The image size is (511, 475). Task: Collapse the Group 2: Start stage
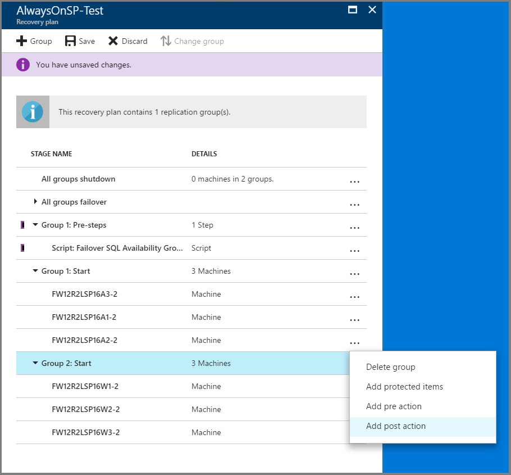[35, 363]
